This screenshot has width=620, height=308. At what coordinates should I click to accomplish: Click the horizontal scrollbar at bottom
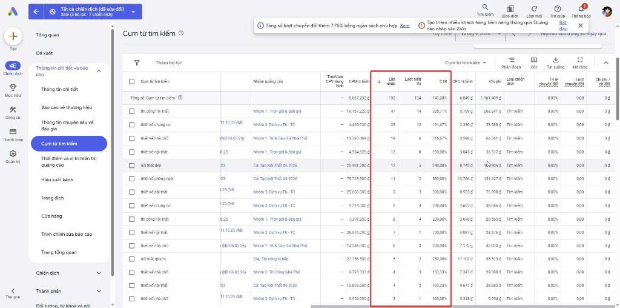464,306
